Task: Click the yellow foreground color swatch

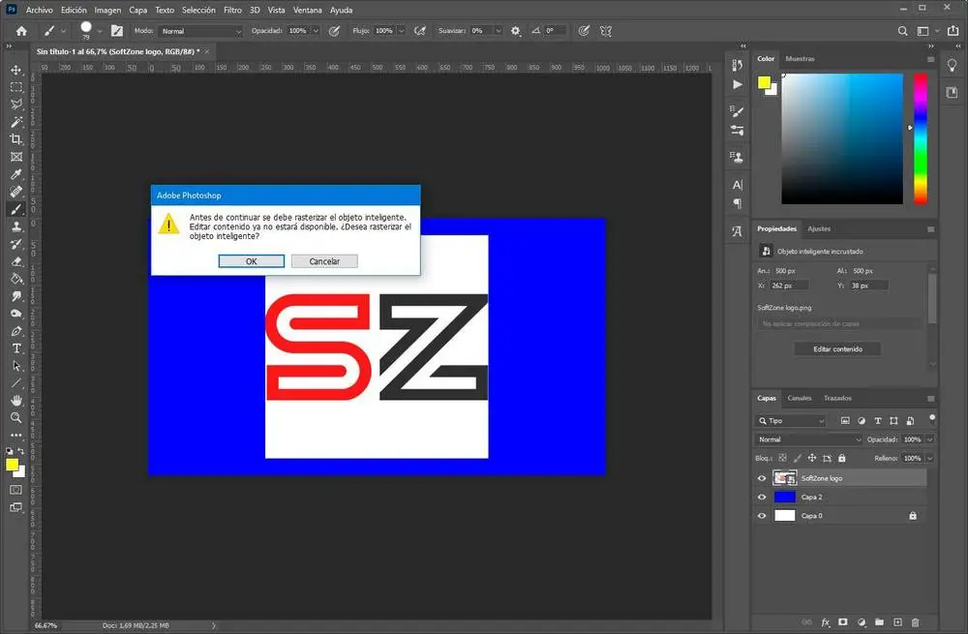Action: point(14,465)
